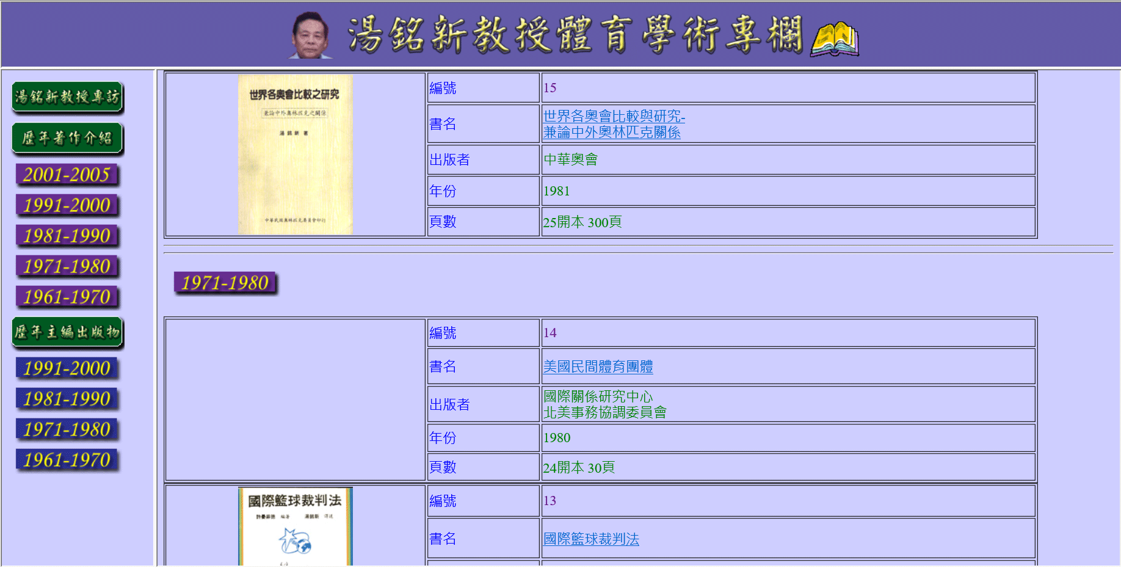Open the 世界各奧會比較與研究 book title link
The image size is (1121, 568).
tap(614, 124)
